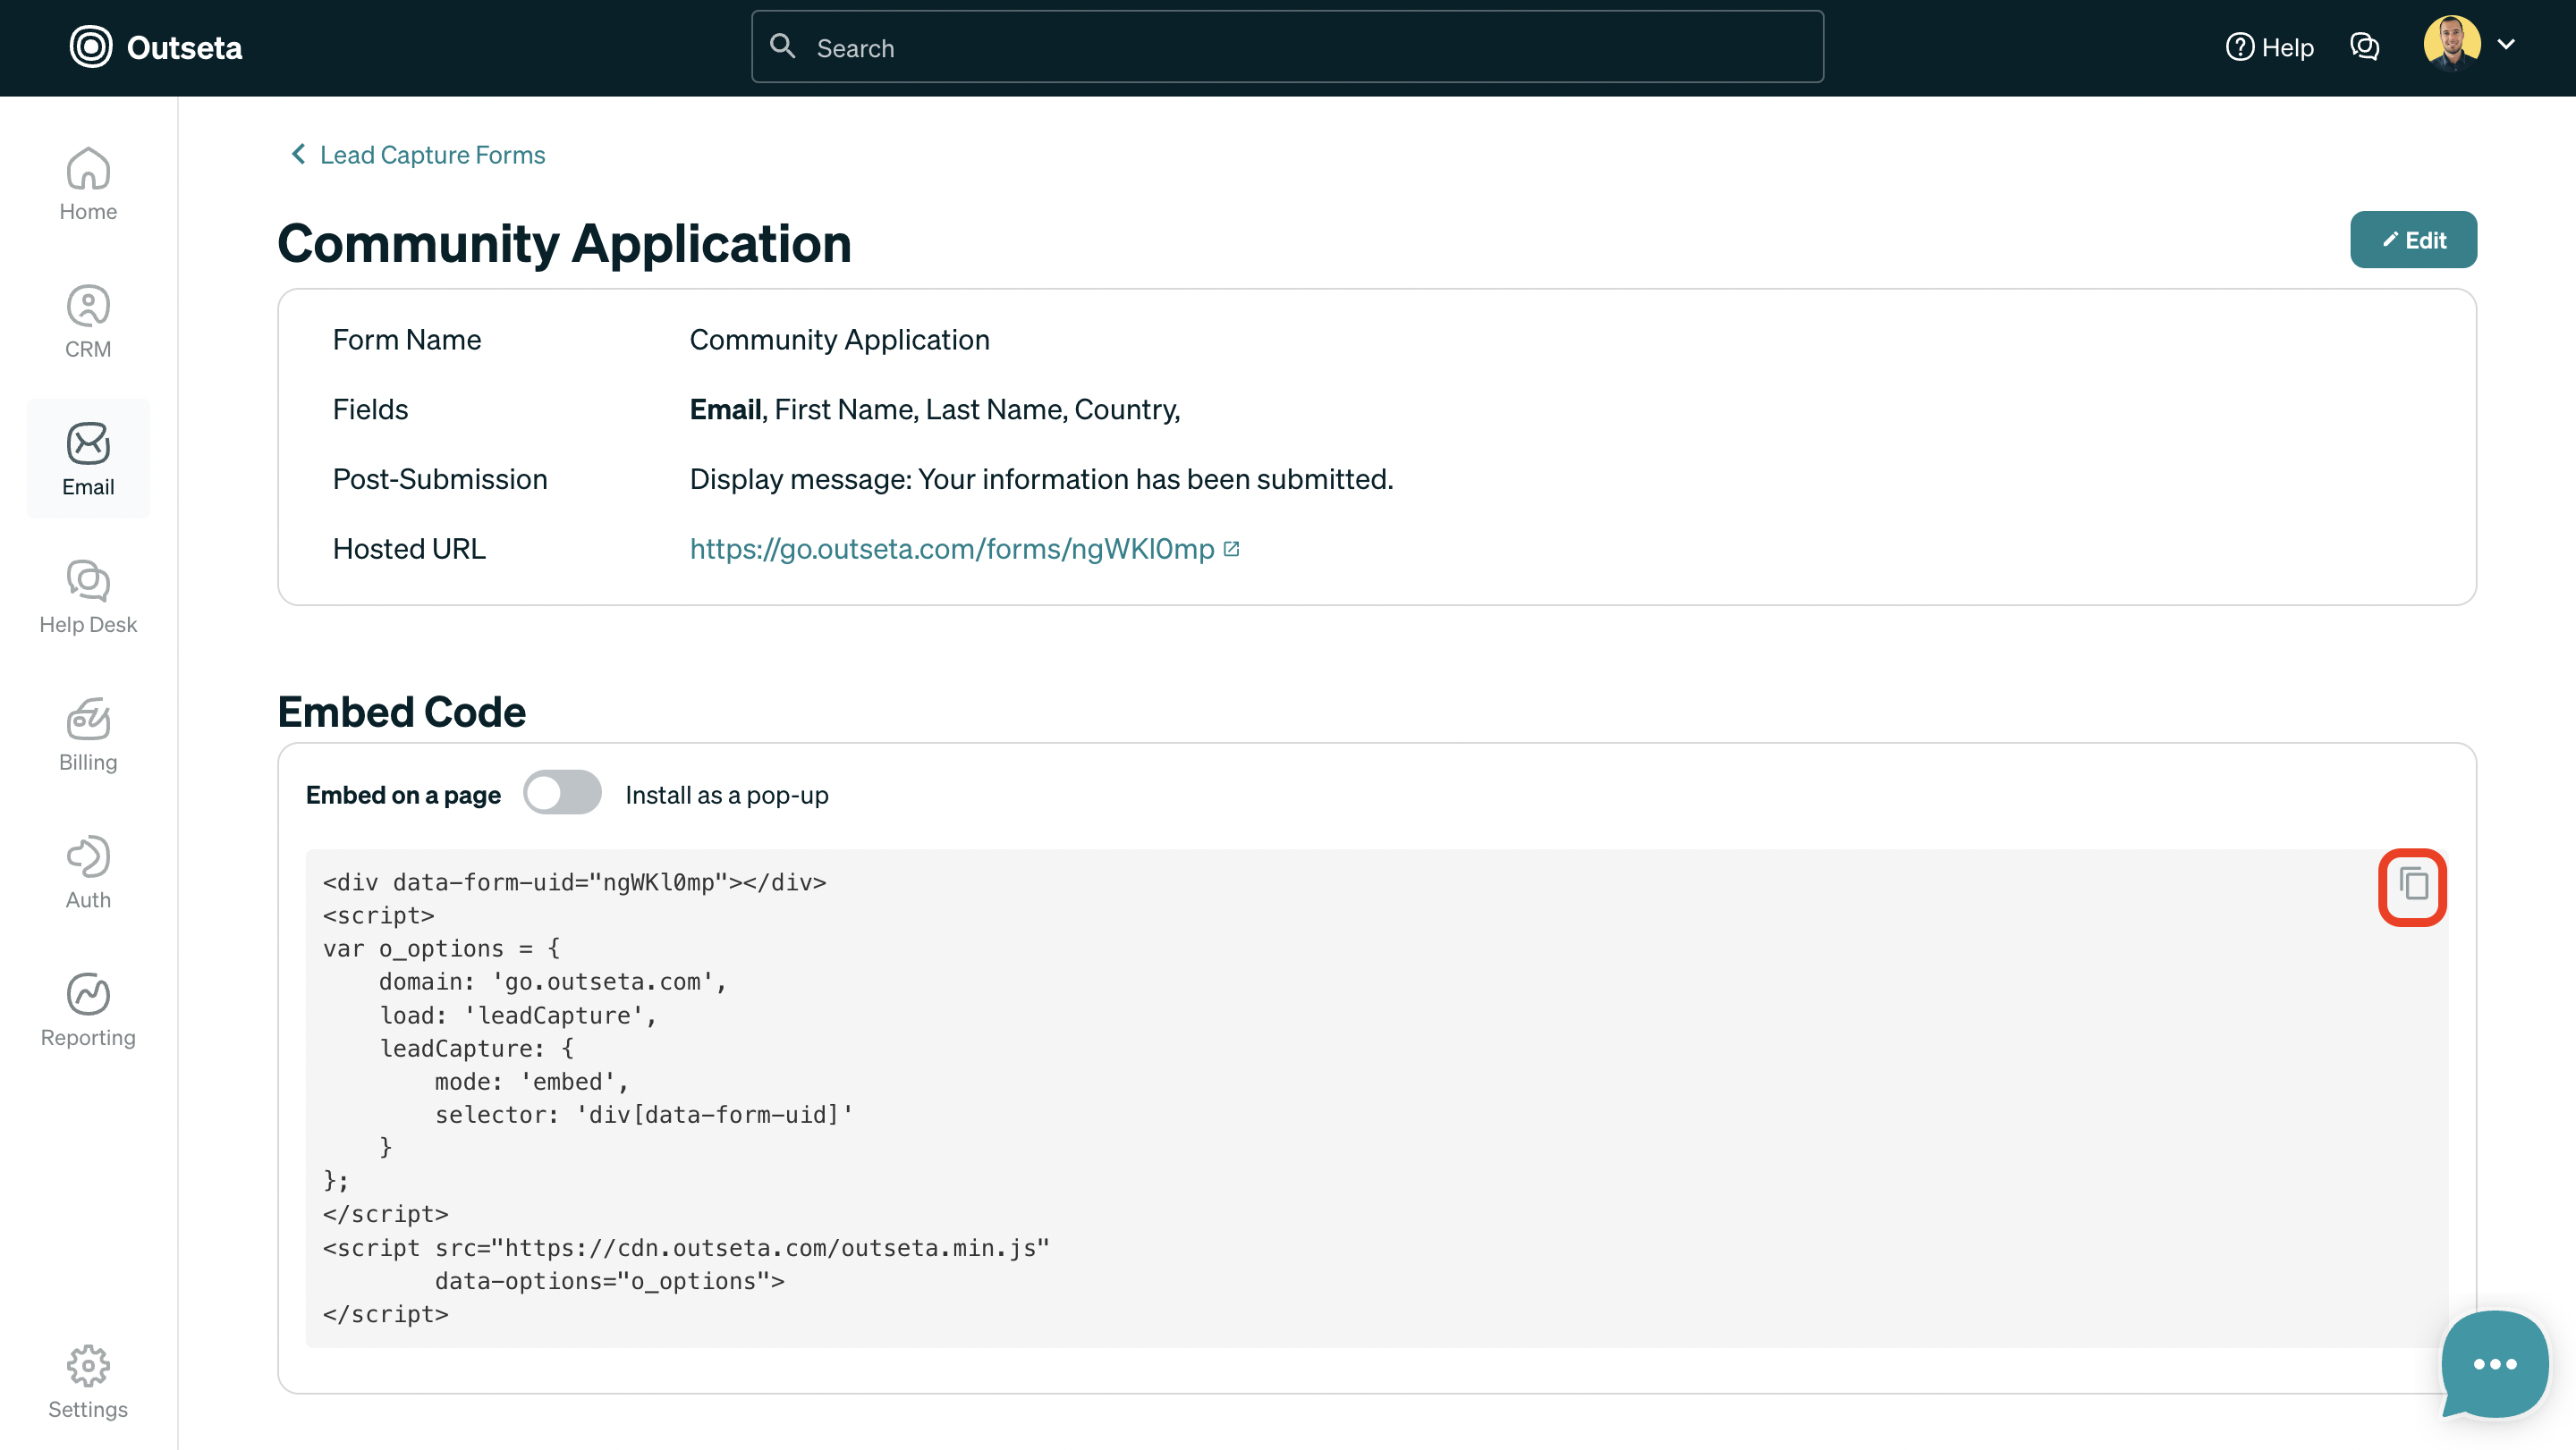Open the hosted form URL link

tap(951, 549)
